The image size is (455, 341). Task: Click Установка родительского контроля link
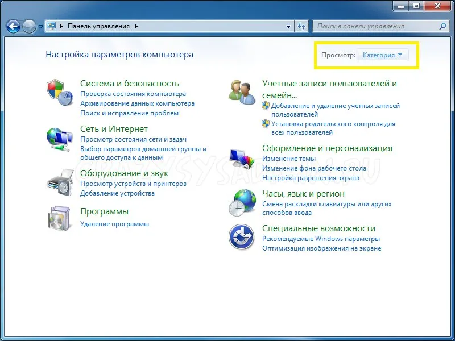point(333,128)
